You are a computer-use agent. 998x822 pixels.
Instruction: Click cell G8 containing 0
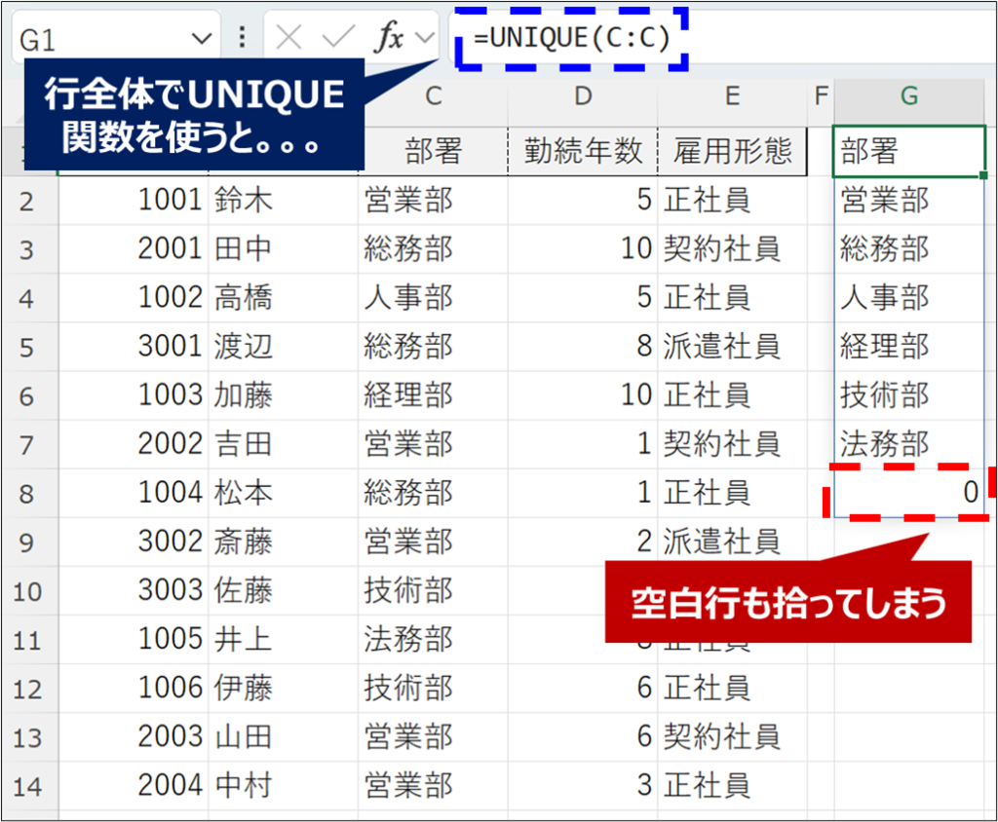908,493
